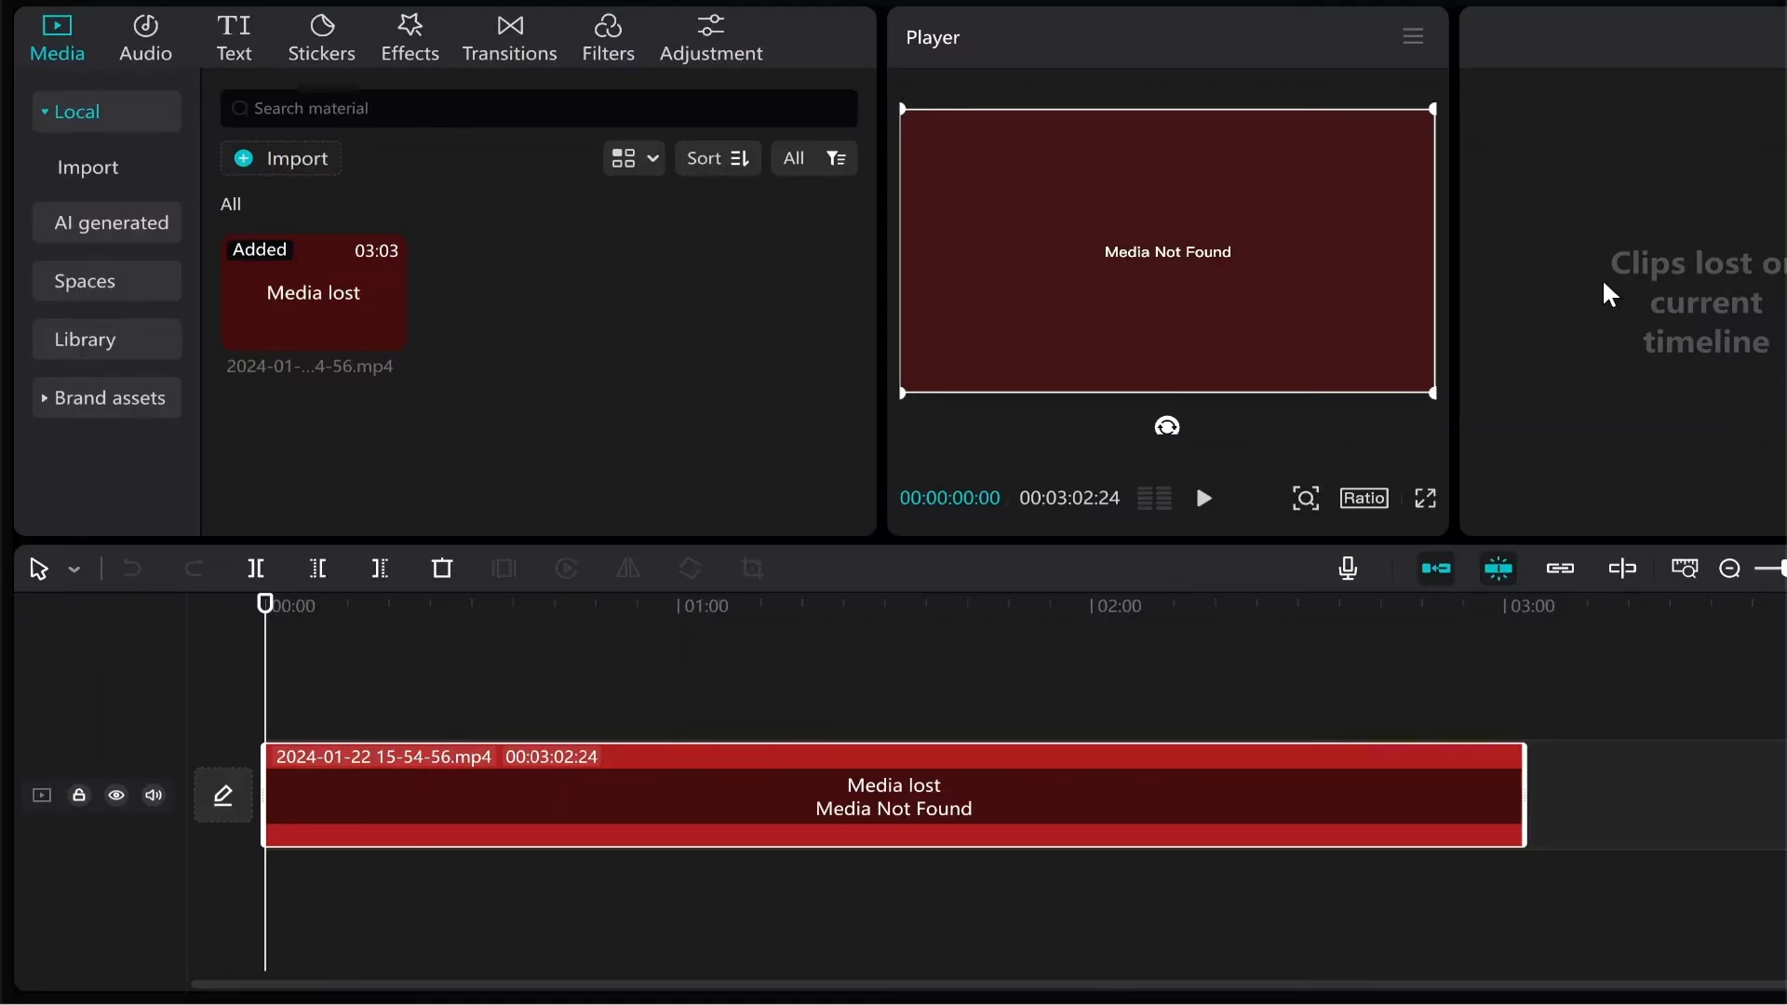Click the Search material field

point(540,109)
